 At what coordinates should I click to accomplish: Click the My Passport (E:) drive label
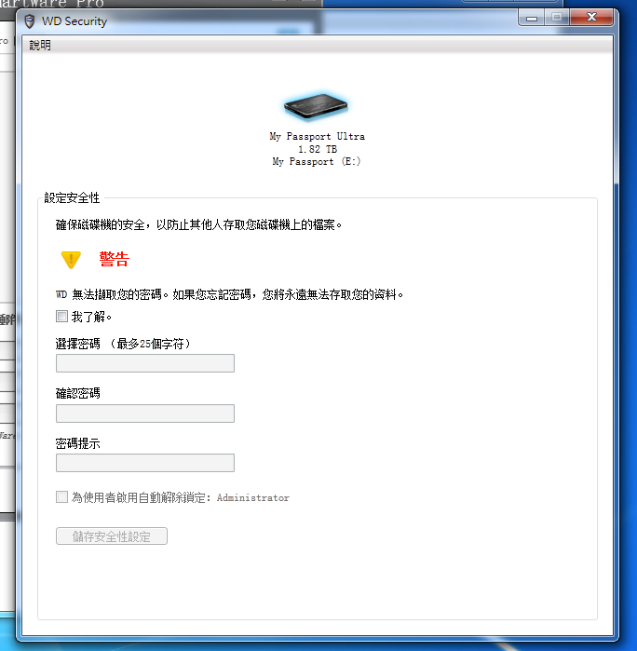pyautogui.click(x=316, y=162)
